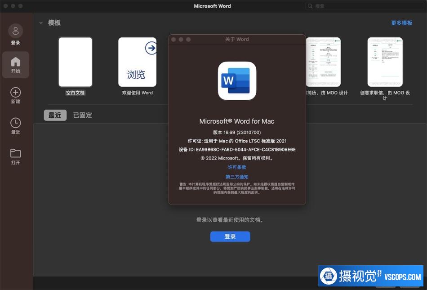Image resolution: width=427 pixels, height=290 pixels.
Task: Click the blue 登录 button
Action: (230, 236)
